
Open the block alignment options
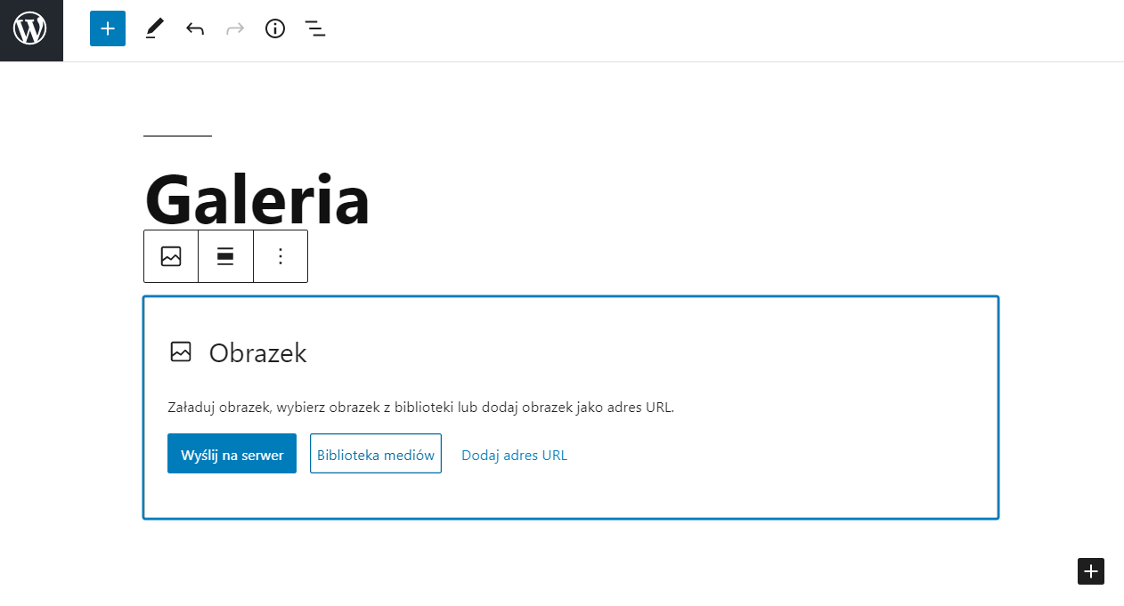(225, 256)
